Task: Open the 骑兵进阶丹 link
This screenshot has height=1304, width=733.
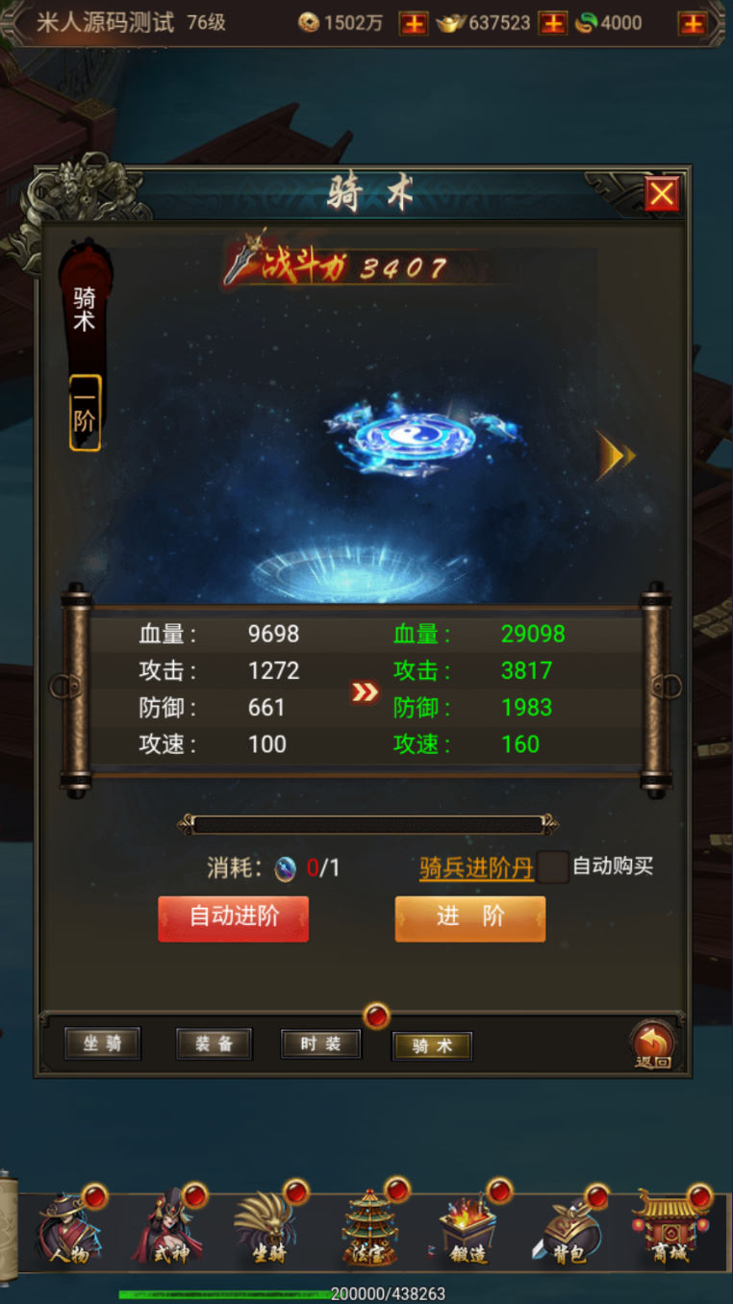Action: [476, 868]
